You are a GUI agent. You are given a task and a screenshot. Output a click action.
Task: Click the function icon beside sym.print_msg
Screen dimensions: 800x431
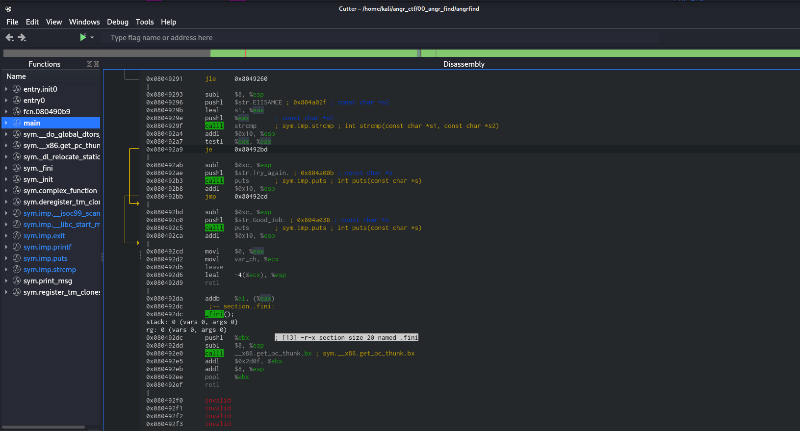[x=17, y=281]
